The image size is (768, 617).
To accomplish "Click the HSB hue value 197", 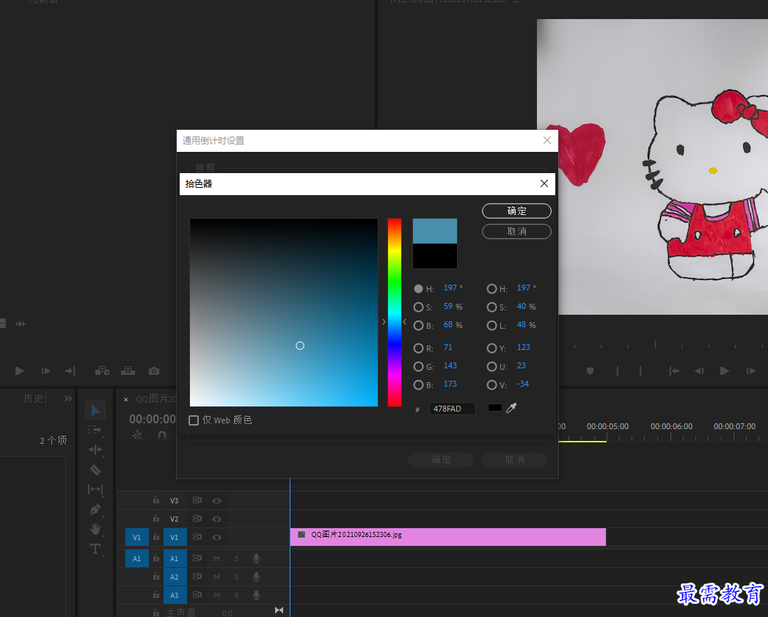I will (x=450, y=288).
